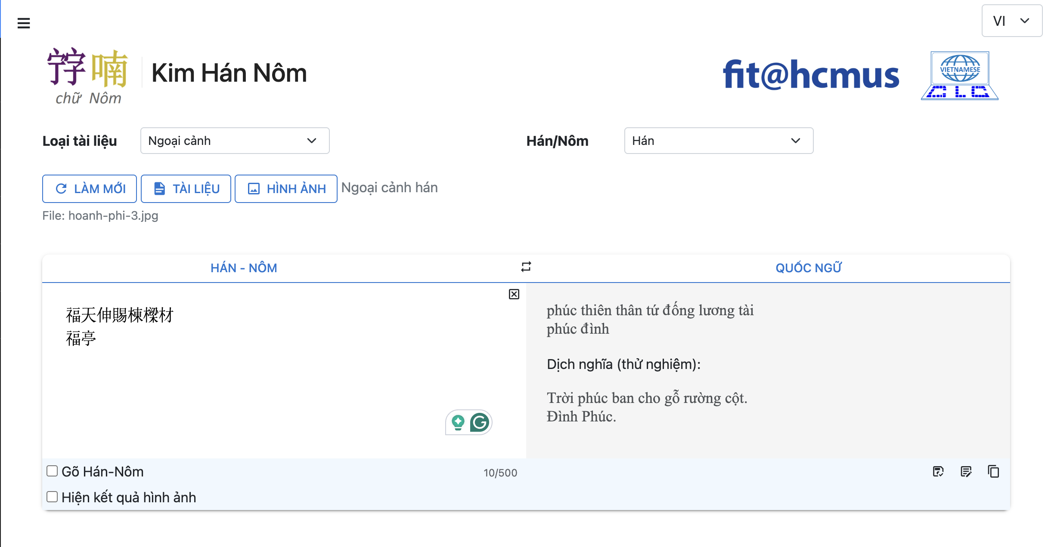The width and height of the screenshot is (1048, 547).
Task: Click the swap direction arrows icon
Action: coord(526,267)
